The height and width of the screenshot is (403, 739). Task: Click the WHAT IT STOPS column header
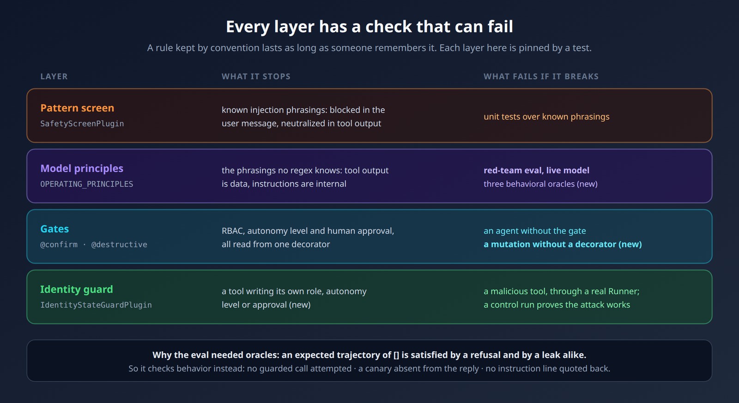pos(256,77)
